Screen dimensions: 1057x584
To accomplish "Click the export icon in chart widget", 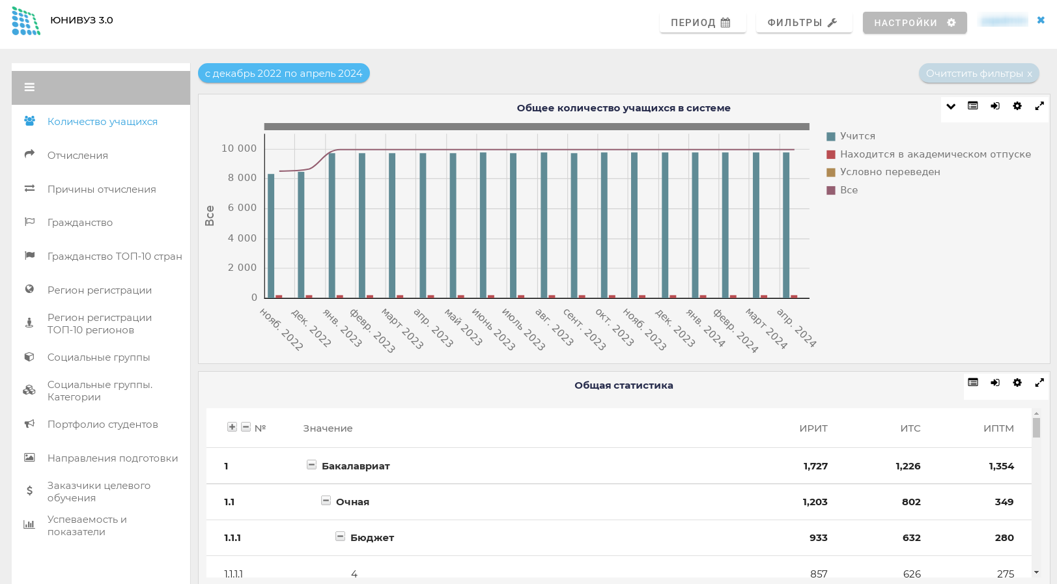I will point(995,106).
